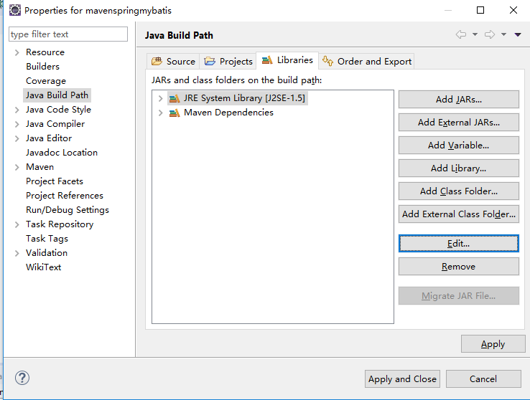
Task: Select the Libraries tab
Action: click(287, 60)
